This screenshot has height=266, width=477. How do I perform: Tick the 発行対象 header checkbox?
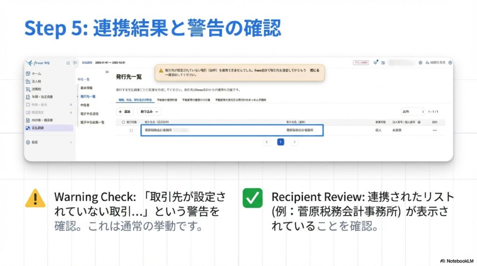point(123,123)
